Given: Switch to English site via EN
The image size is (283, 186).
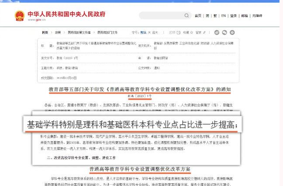Looking at the screenshot, I should coord(224,16).
